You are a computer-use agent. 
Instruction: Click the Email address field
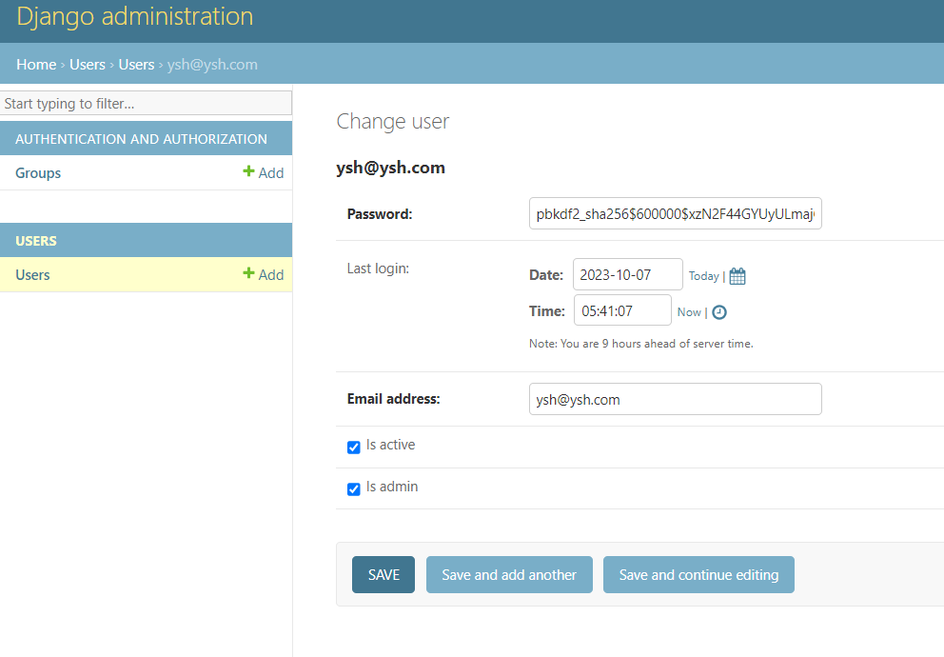pos(675,399)
